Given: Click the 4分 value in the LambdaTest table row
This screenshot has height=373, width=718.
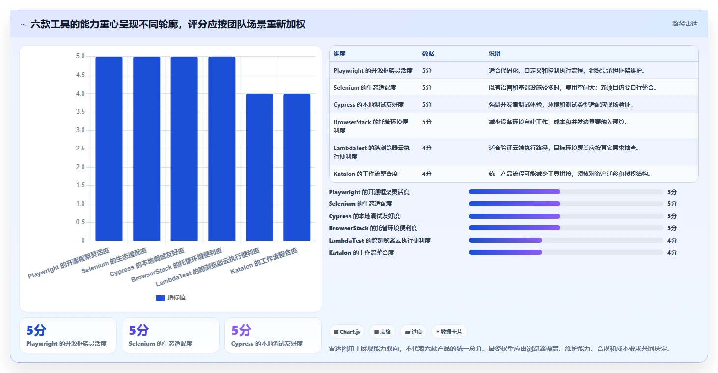Looking at the screenshot, I should (427, 148).
